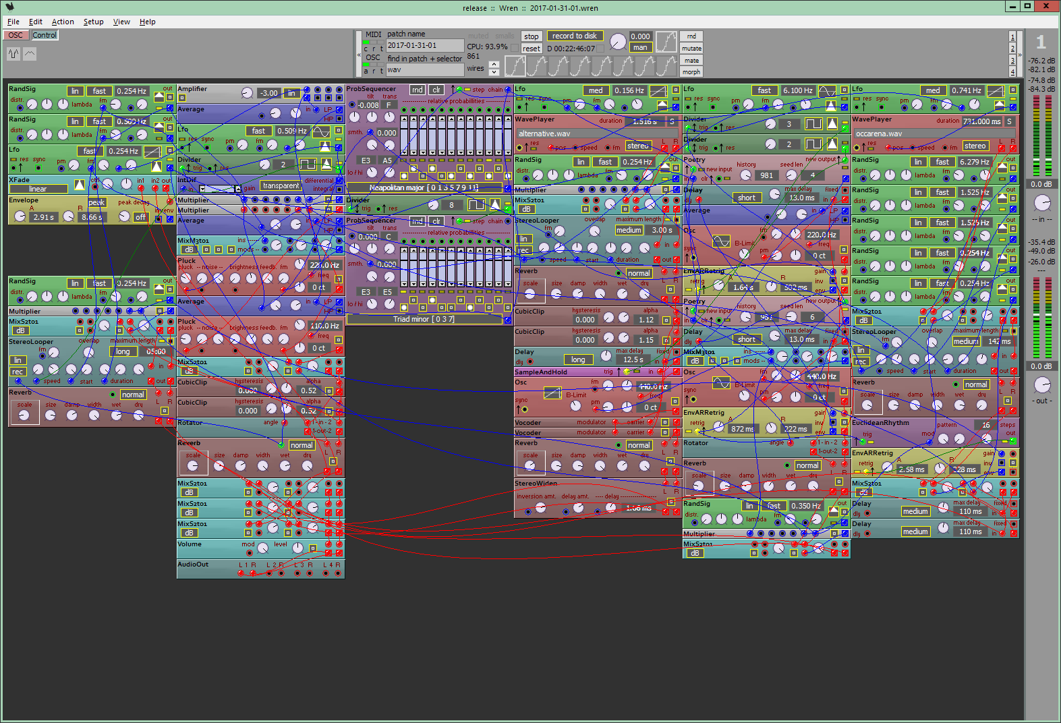This screenshot has width=1061, height=723.
Task: Toggle the checkbox beside recording time
Action: click(601, 49)
